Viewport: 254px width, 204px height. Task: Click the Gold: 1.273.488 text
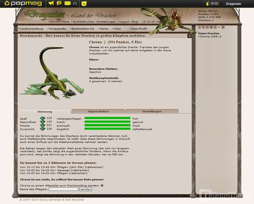coord(209,17)
